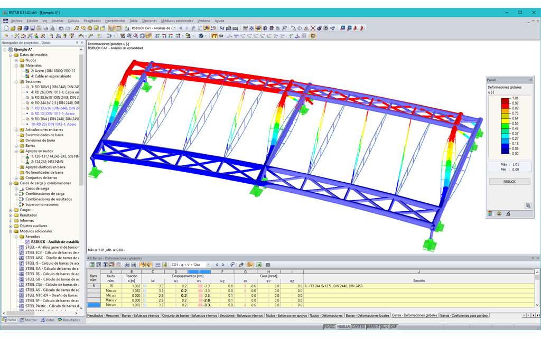Click axis X view icon
Image resolution: width=541 pixels, height=338 pixels.
click(157, 36)
